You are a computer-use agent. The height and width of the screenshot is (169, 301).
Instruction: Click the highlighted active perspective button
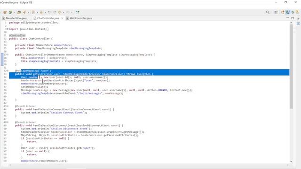coord(287,12)
